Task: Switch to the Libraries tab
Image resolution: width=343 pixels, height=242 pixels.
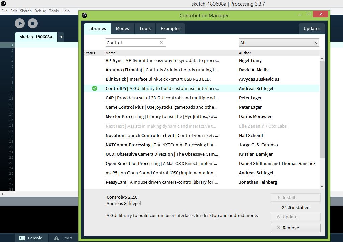Action: pyautogui.click(x=97, y=29)
